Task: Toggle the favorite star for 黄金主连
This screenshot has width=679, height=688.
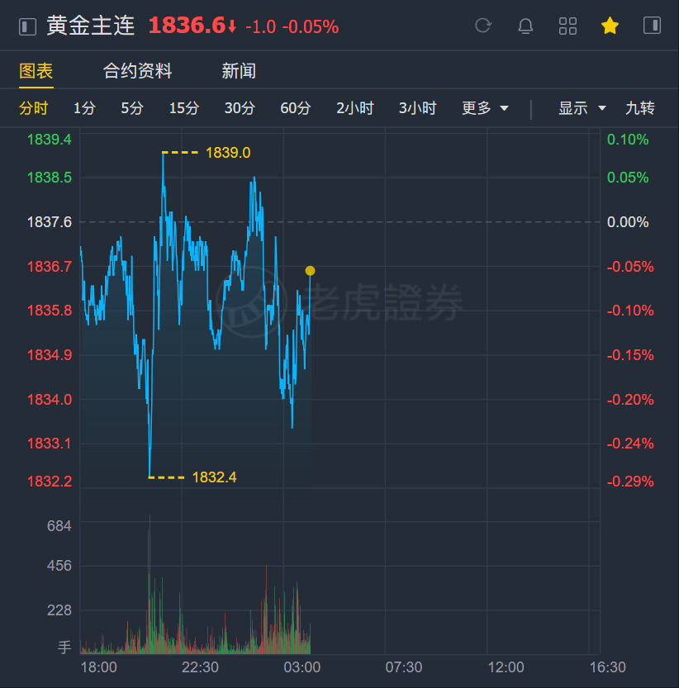Action: point(610,26)
